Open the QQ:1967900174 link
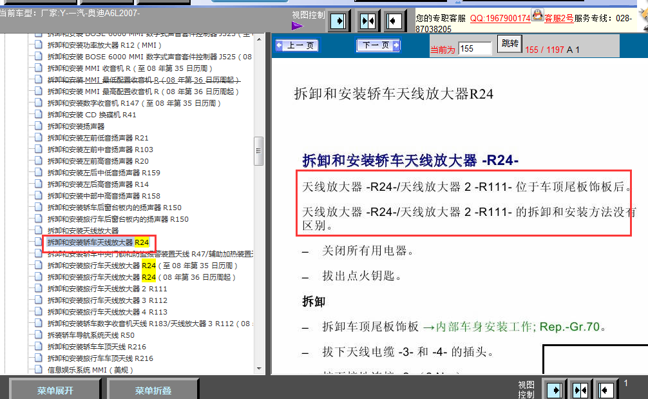This screenshot has width=648, height=399. [x=500, y=19]
